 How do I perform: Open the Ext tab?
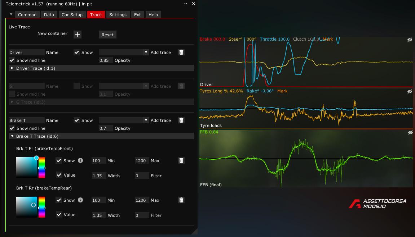click(137, 14)
